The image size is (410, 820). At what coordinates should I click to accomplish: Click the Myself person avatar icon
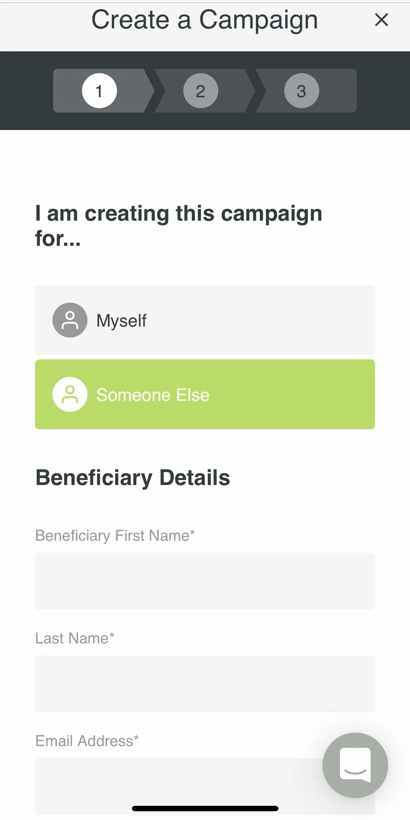[x=70, y=320]
